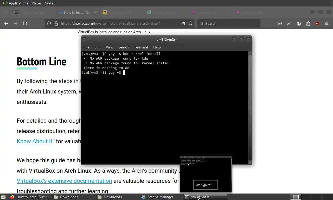Click the terminal window preview thumbnail
Screen dimensions: 333x200
point(206,174)
